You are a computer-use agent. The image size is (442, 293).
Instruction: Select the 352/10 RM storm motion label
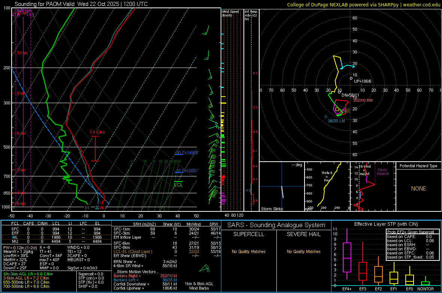coord(363,100)
